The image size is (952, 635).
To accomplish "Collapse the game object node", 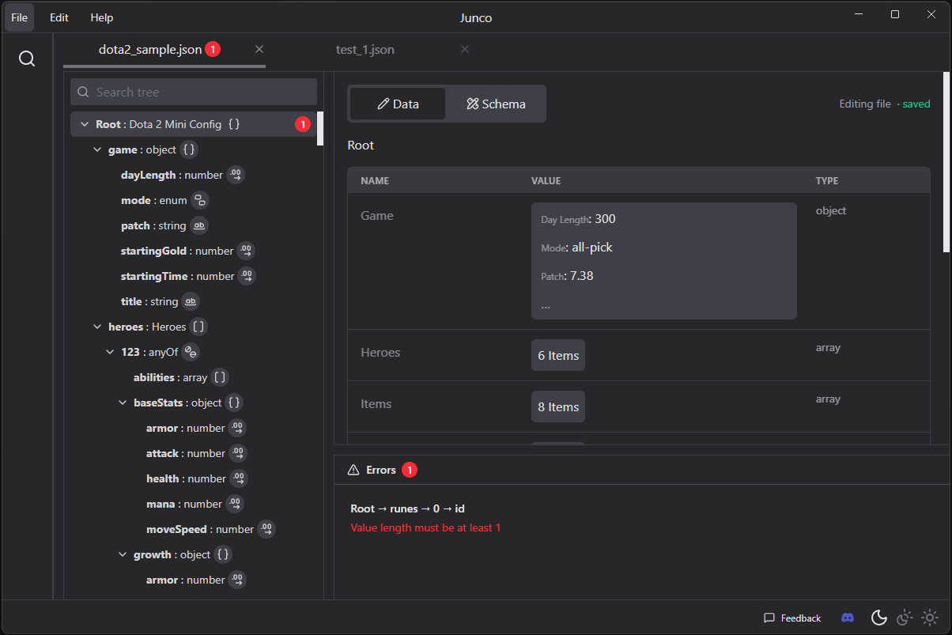I will click(97, 149).
